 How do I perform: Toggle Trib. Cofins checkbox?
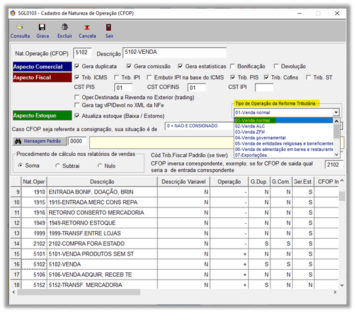[x=266, y=77]
